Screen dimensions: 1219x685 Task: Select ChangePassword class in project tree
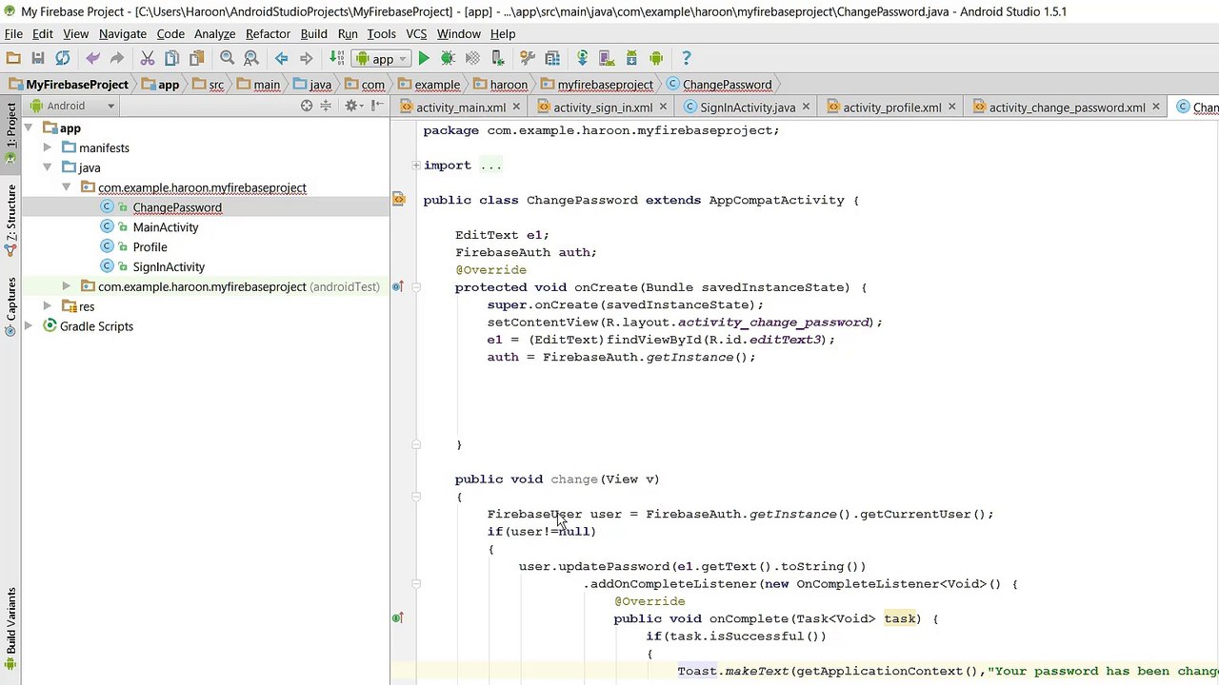177,207
